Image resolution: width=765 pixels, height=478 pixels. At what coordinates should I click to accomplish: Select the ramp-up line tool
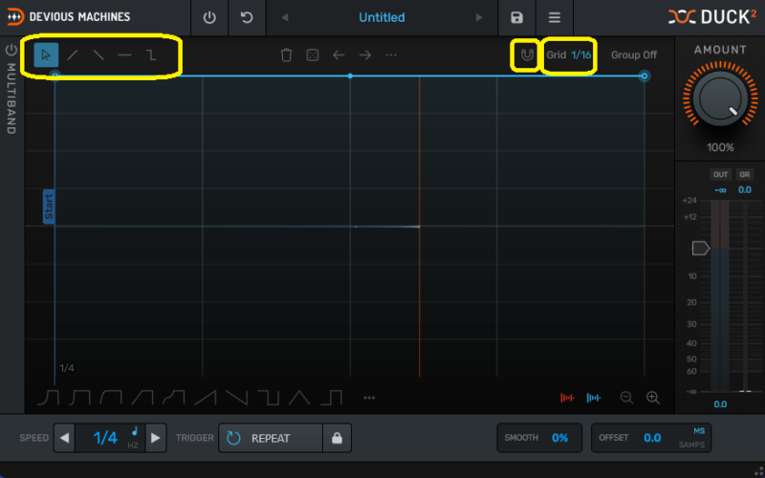73,55
